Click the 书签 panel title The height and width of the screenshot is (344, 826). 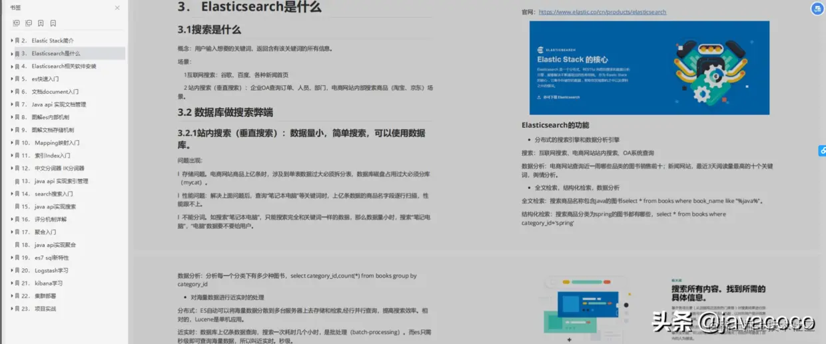click(15, 8)
